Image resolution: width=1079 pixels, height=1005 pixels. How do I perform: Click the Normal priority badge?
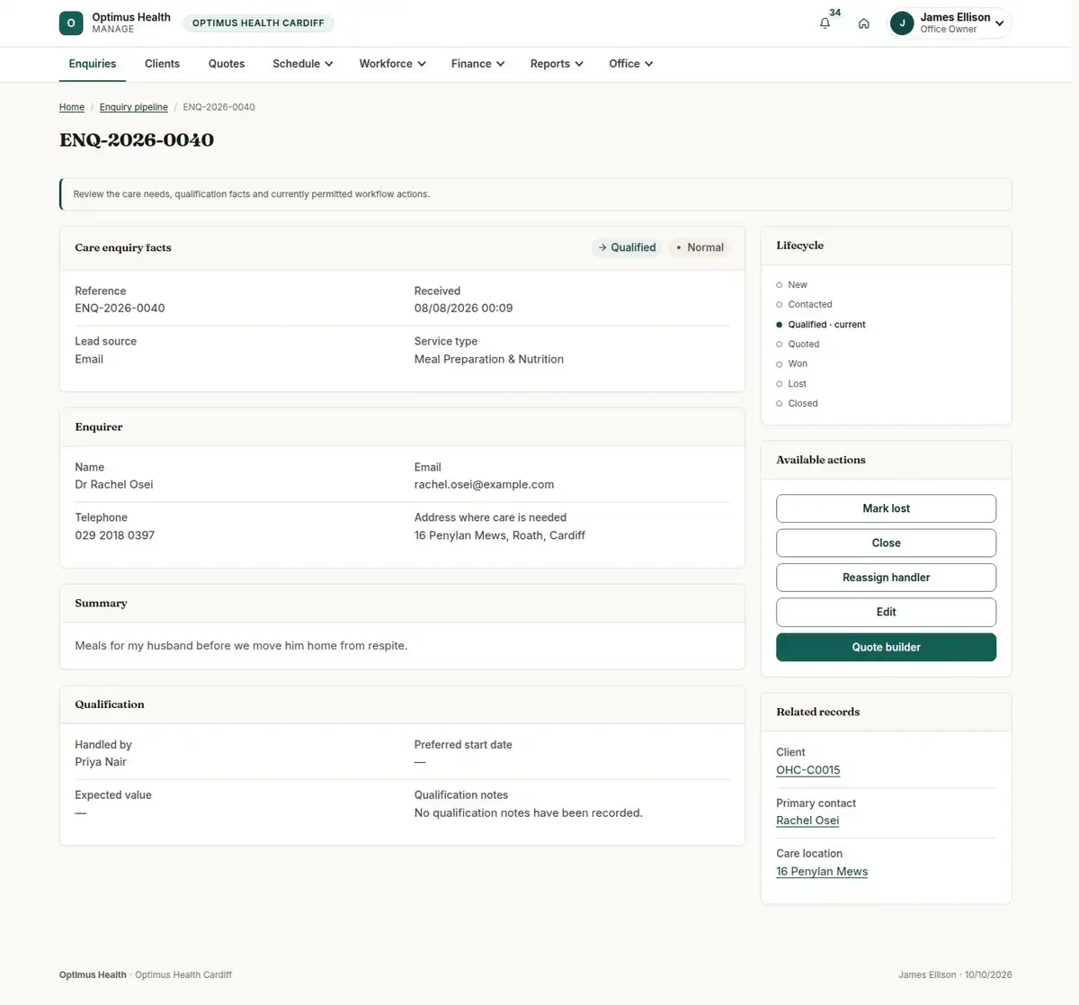click(700, 247)
